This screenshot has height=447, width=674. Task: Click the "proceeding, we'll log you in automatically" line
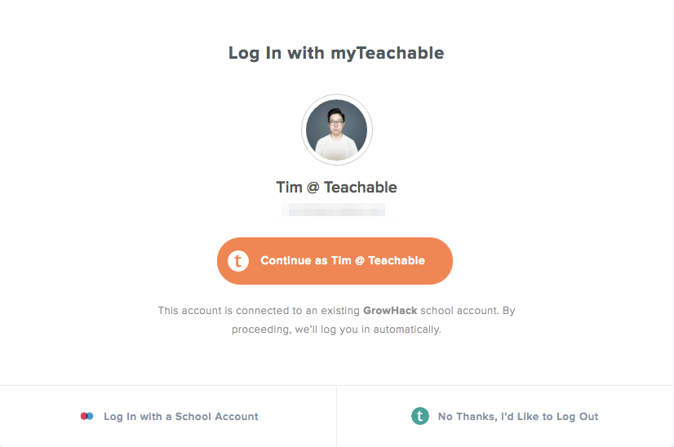point(336,330)
